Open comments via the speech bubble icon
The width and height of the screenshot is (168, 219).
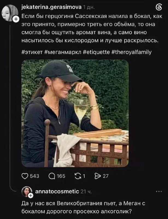pyautogui.click(x=52, y=176)
